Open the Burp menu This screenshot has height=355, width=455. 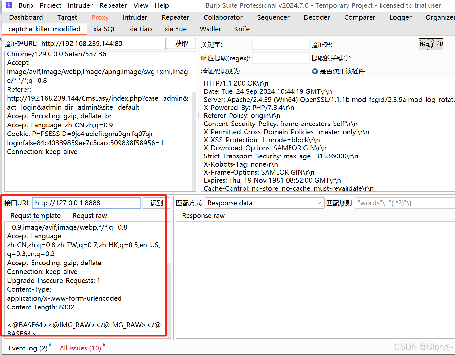pyautogui.click(x=26, y=5)
